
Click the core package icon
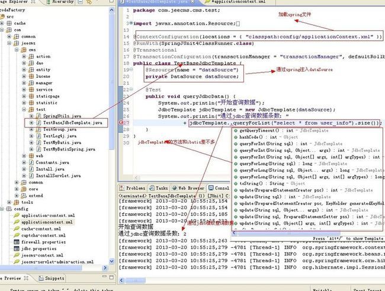24,189
